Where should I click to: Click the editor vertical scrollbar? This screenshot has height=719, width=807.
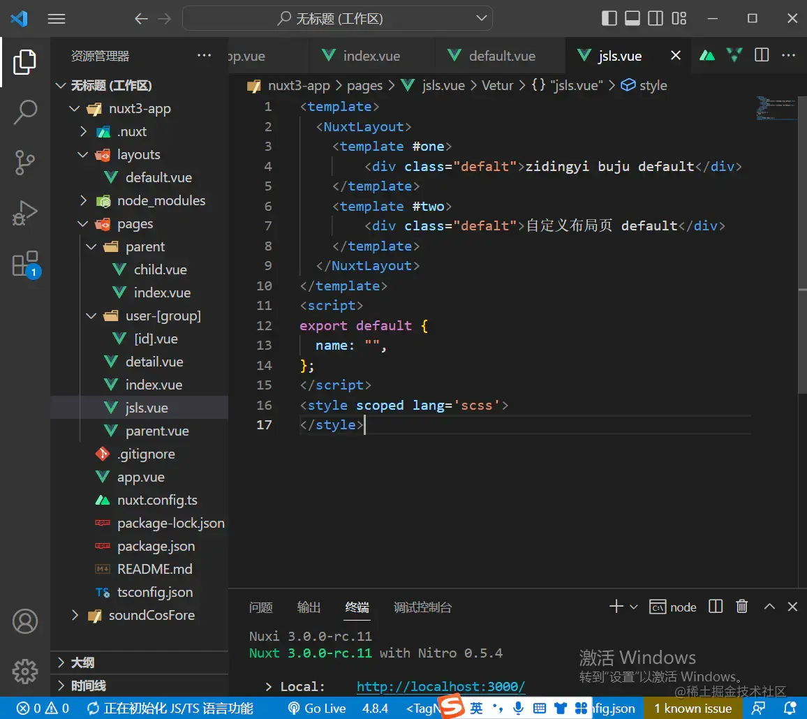pyautogui.click(x=802, y=244)
